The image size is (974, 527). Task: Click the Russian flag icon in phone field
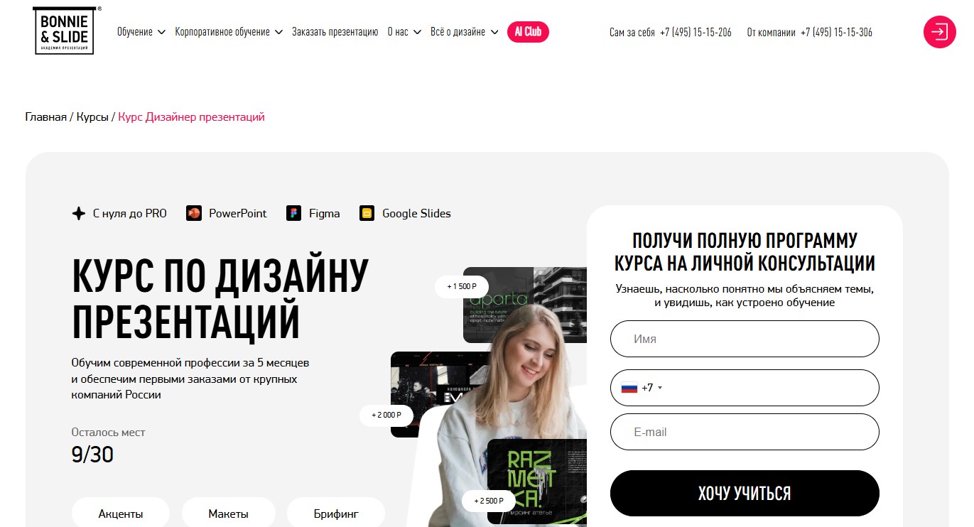tap(629, 388)
